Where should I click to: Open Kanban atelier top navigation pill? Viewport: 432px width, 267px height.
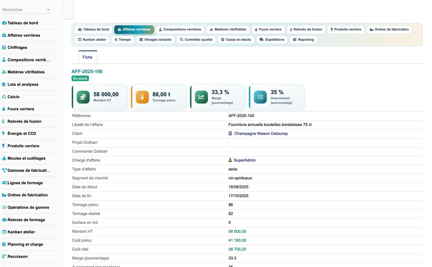(x=92, y=40)
